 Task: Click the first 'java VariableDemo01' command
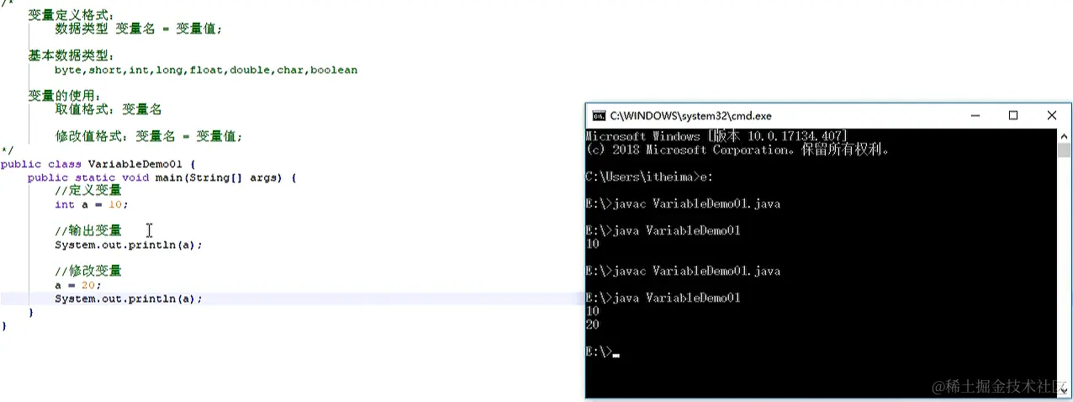[676, 230]
